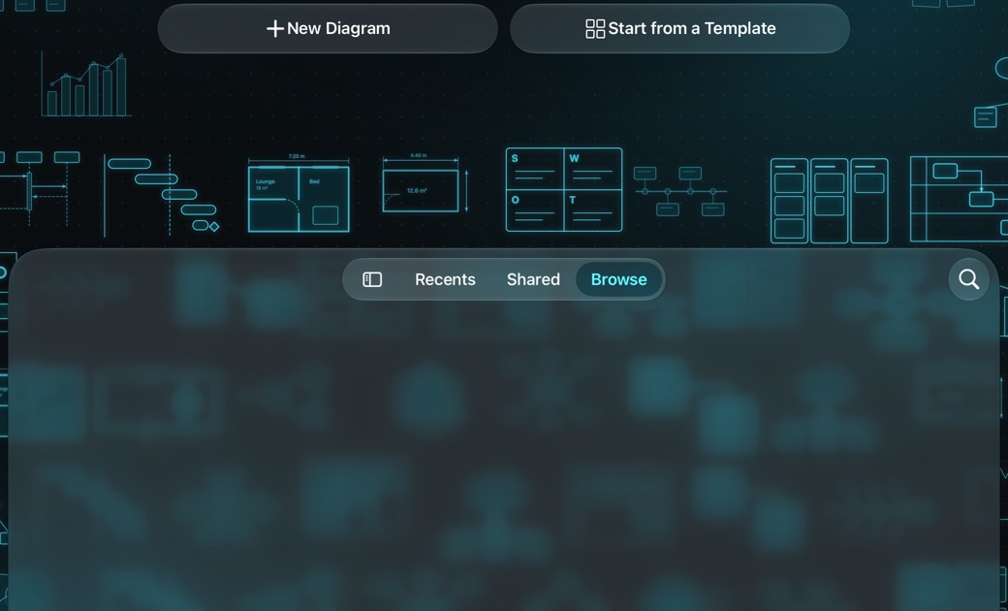Open the bar chart diagram thumbnail
The image size is (1008, 611).
[85, 85]
